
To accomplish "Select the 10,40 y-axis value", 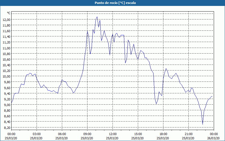I will tap(6, 65).
